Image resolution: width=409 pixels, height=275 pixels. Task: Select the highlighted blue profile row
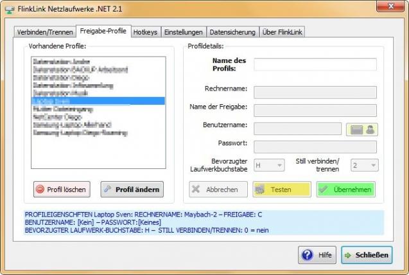tap(98, 101)
